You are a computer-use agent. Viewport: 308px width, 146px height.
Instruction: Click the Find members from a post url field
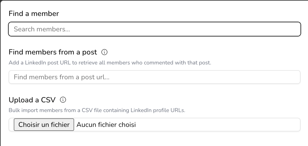pos(154,77)
